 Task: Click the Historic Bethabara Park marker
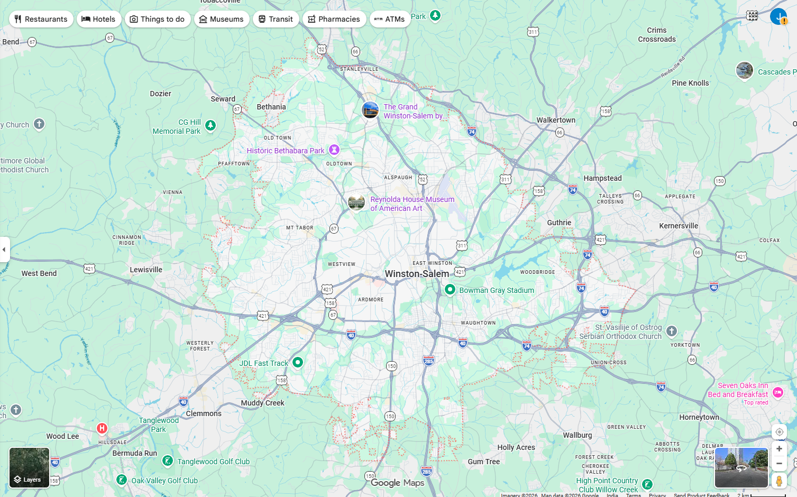click(x=334, y=150)
